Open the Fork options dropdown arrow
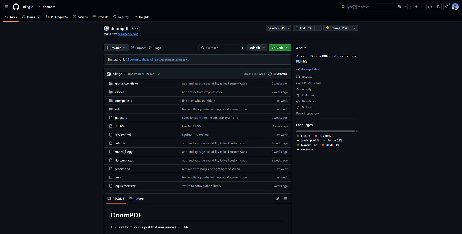 (x=318, y=28)
